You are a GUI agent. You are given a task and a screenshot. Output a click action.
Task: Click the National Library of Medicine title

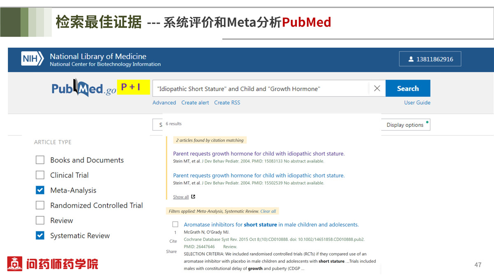(98, 56)
